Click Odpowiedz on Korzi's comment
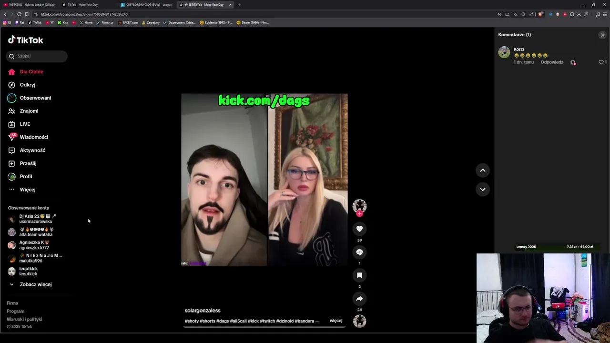Screen dimensions: 610x343 pyautogui.click(x=552, y=62)
